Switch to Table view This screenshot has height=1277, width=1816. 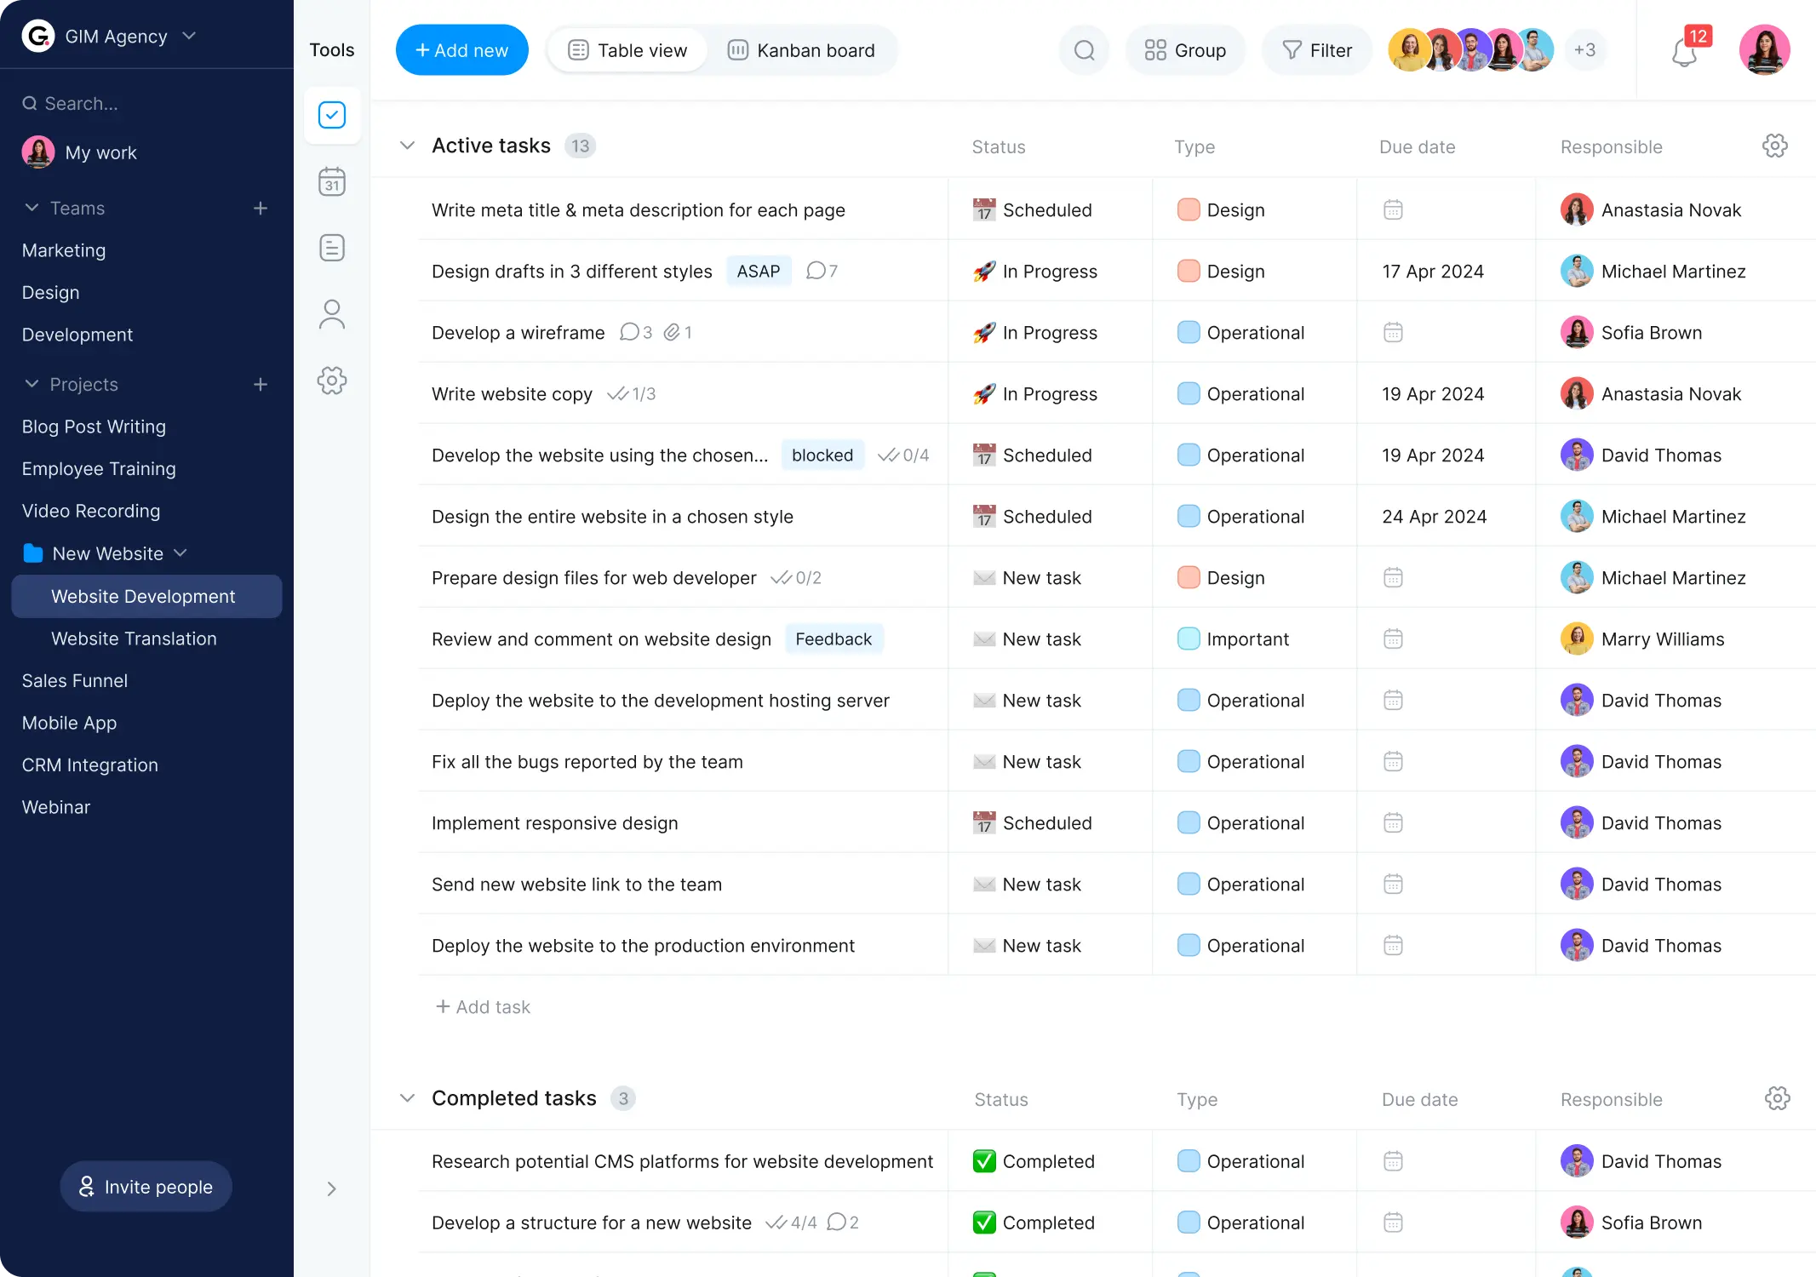(x=627, y=50)
